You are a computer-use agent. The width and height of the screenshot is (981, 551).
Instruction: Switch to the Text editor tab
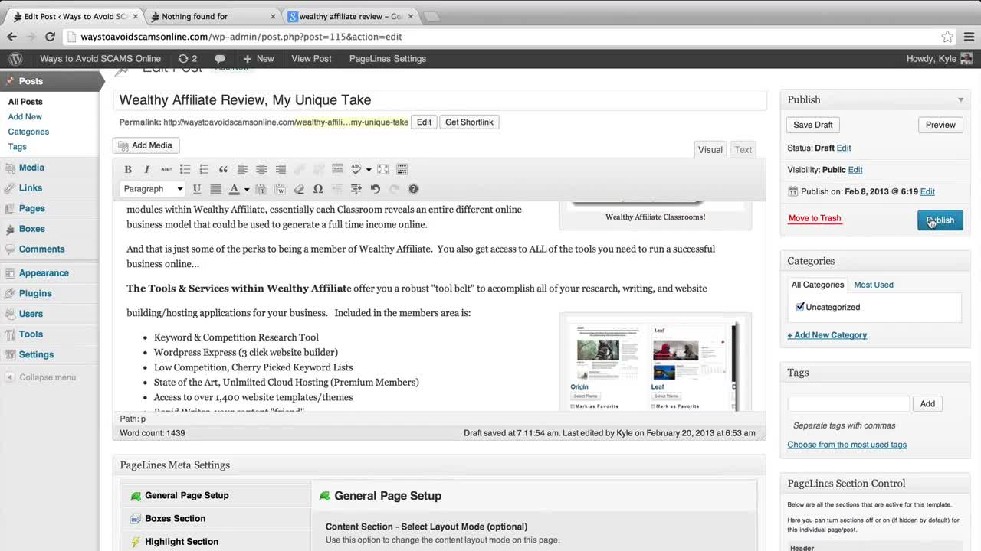(743, 150)
